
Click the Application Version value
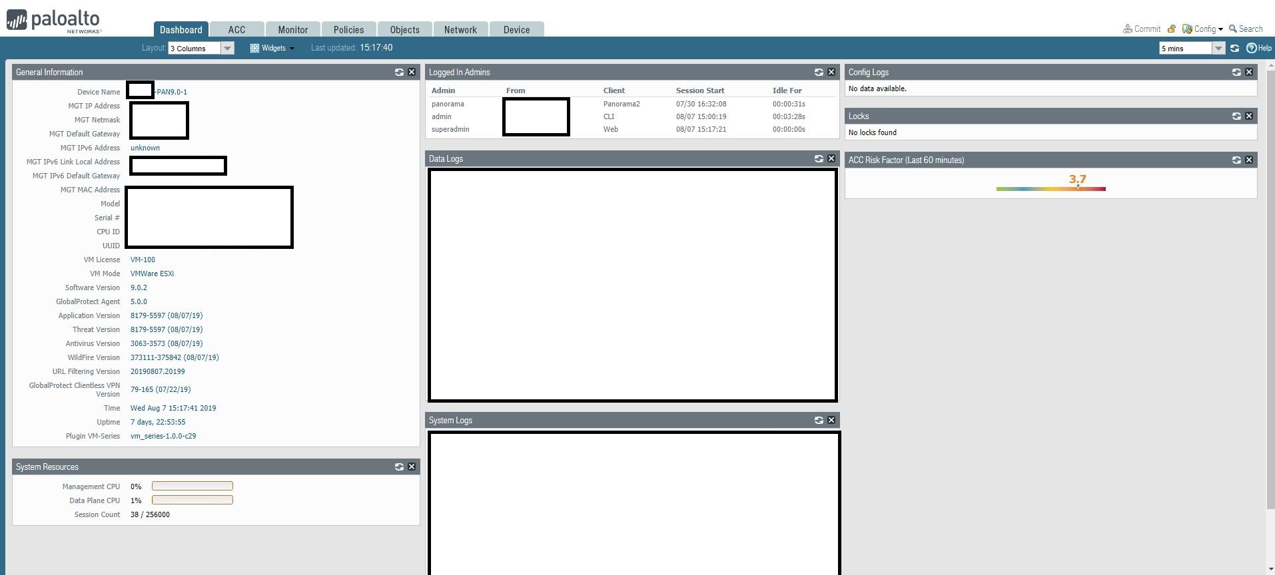click(167, 315)
